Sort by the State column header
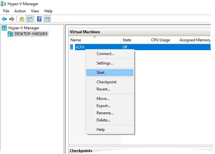Image resolution: width=215 pixels, height=154 pixels. pos(135,40)
